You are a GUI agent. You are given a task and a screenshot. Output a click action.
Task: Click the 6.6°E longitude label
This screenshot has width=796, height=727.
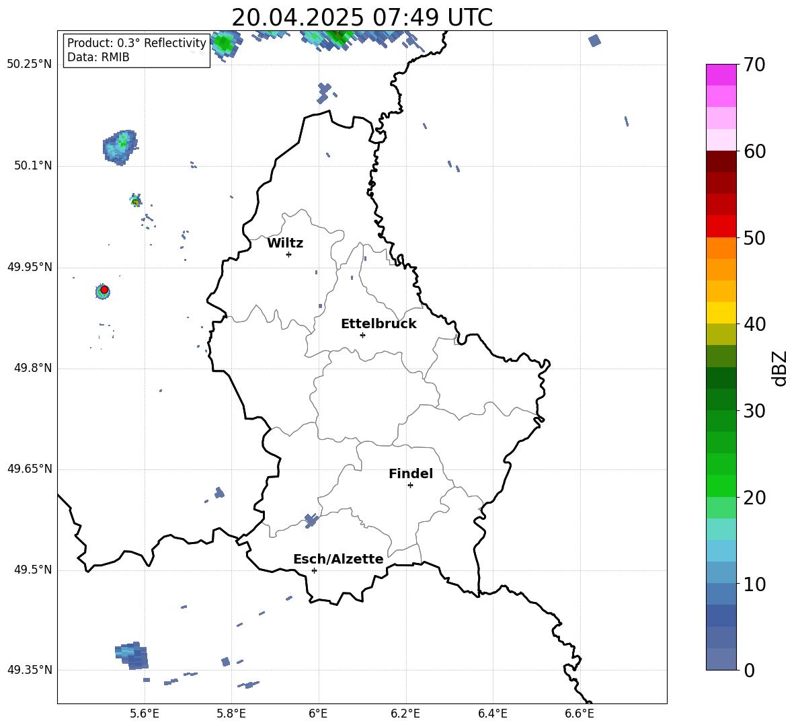point(580,714)
